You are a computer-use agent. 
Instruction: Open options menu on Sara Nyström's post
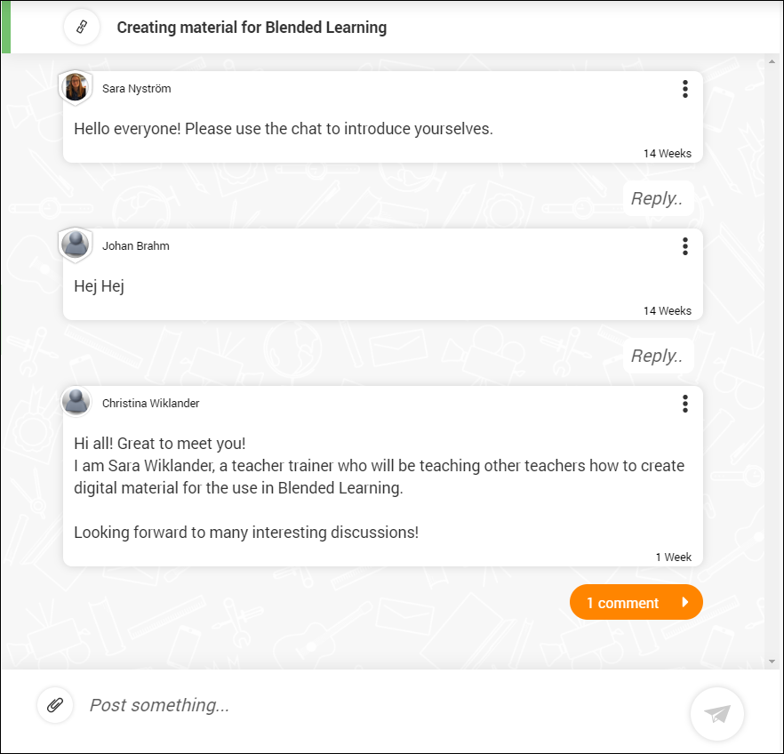685,89
